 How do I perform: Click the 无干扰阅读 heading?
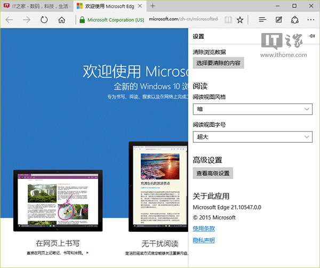(160, 243)
